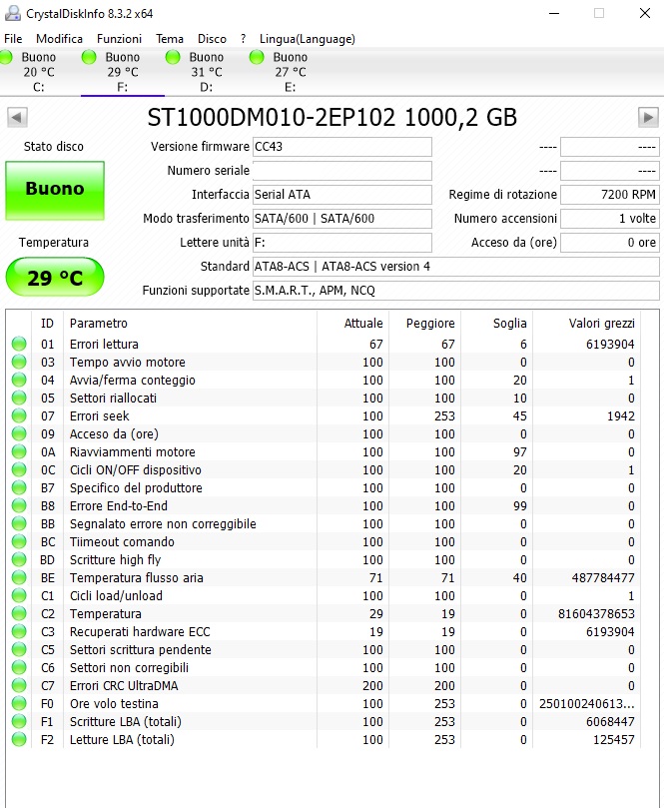Screen dimensions: 664x808
Task: Go to previous disk with left arrow
Action: [x=17, y=118]
